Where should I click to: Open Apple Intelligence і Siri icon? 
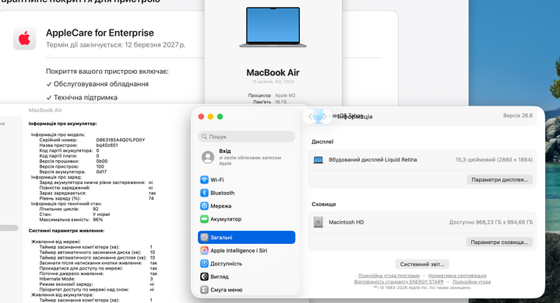[204, 251]
